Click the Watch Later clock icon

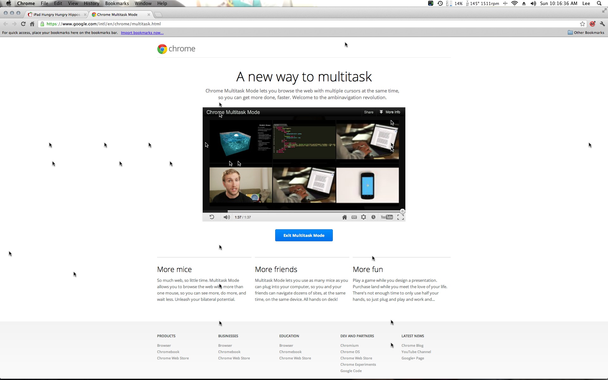point(373,217)
